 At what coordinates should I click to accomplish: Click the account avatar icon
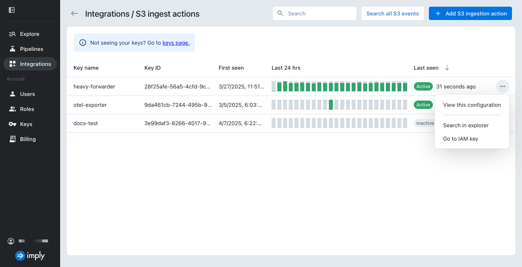(x=11, y=241)
